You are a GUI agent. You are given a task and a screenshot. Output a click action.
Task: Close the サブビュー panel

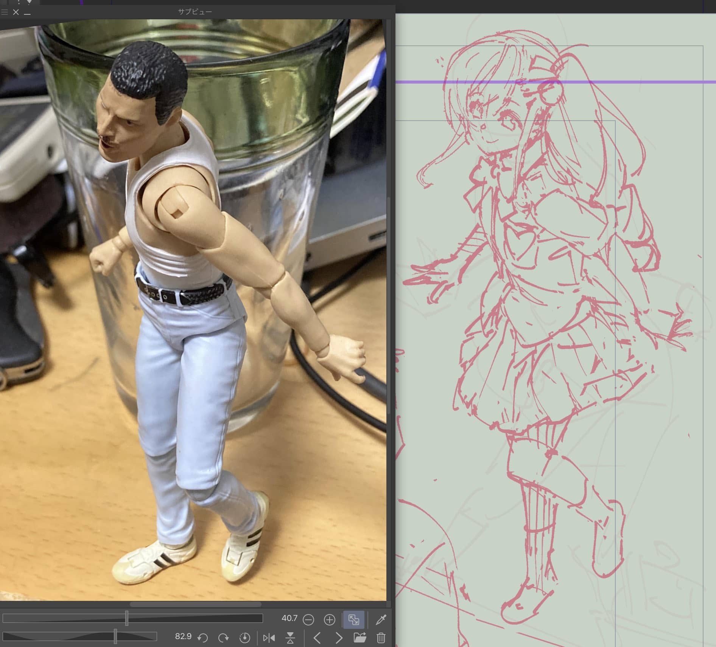pyautogui.click(x=16, y=12)
